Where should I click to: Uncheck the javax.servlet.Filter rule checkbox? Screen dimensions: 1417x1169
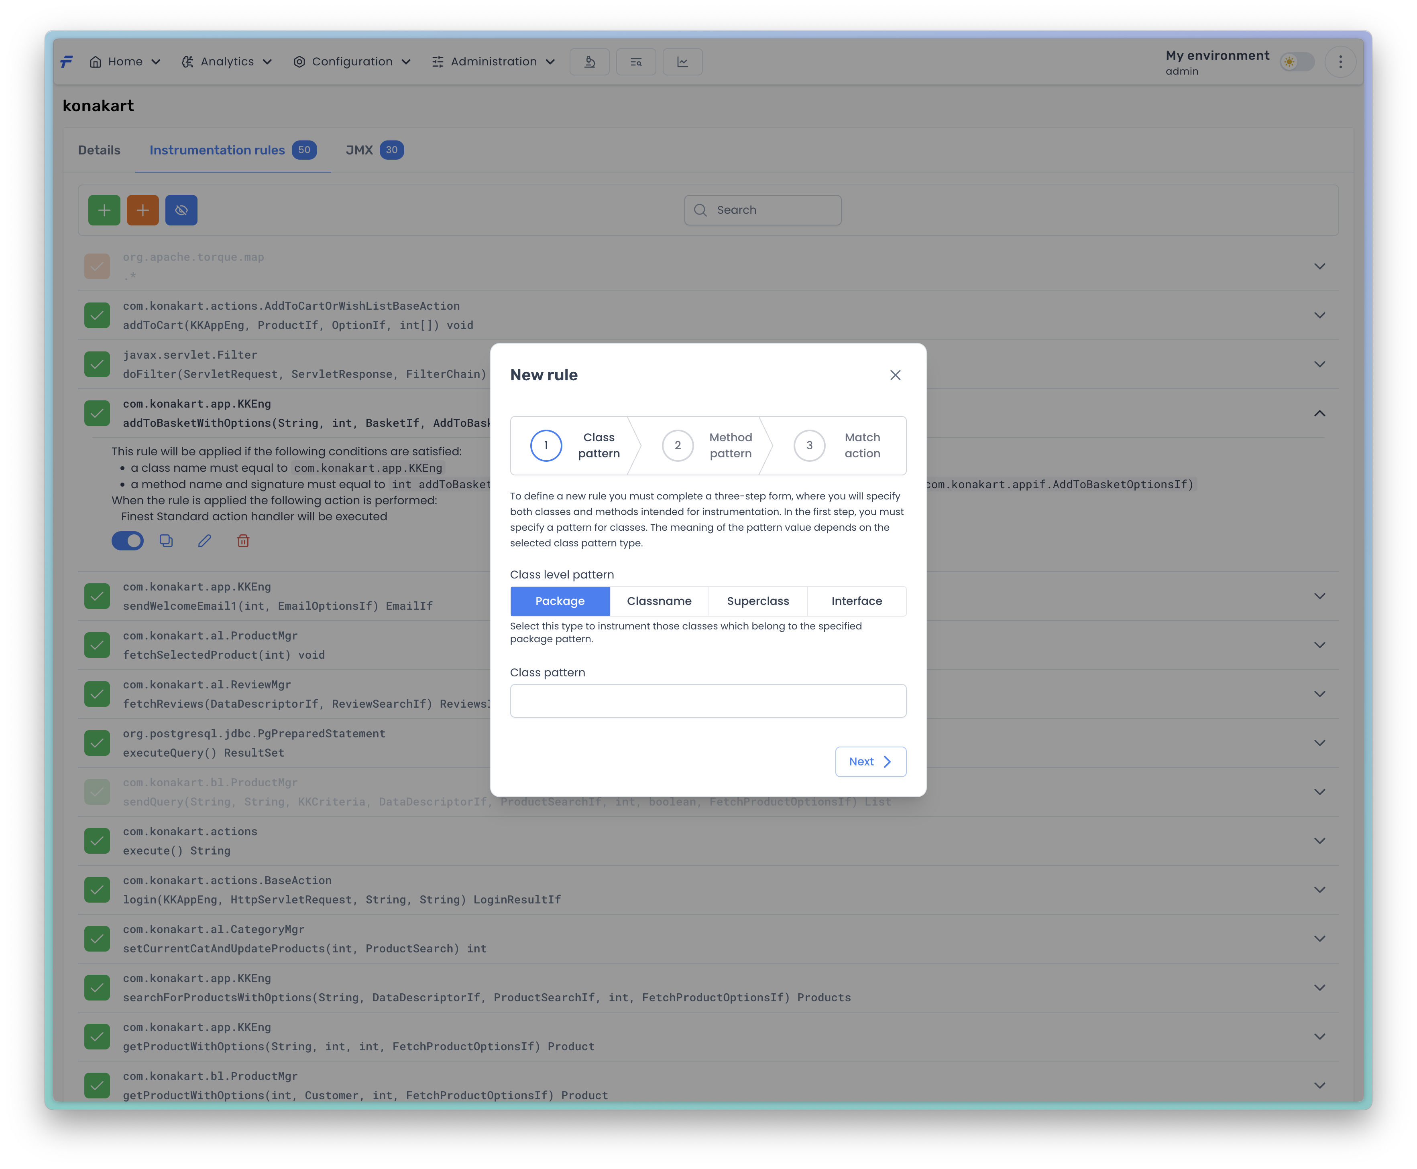tap(97, 364)
